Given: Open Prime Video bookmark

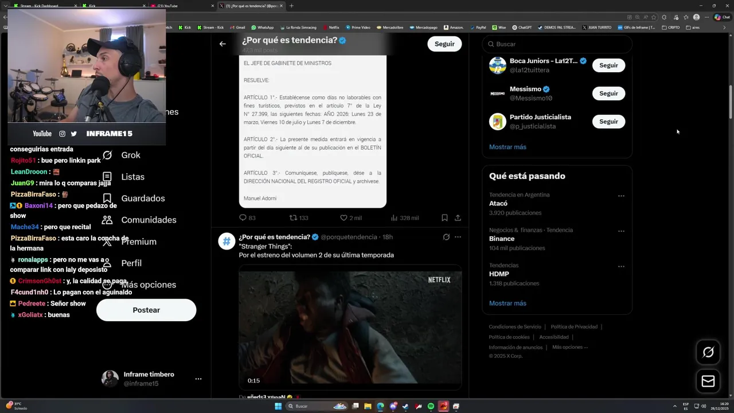Looking at the screenshot, I should [x=358, y=27].
